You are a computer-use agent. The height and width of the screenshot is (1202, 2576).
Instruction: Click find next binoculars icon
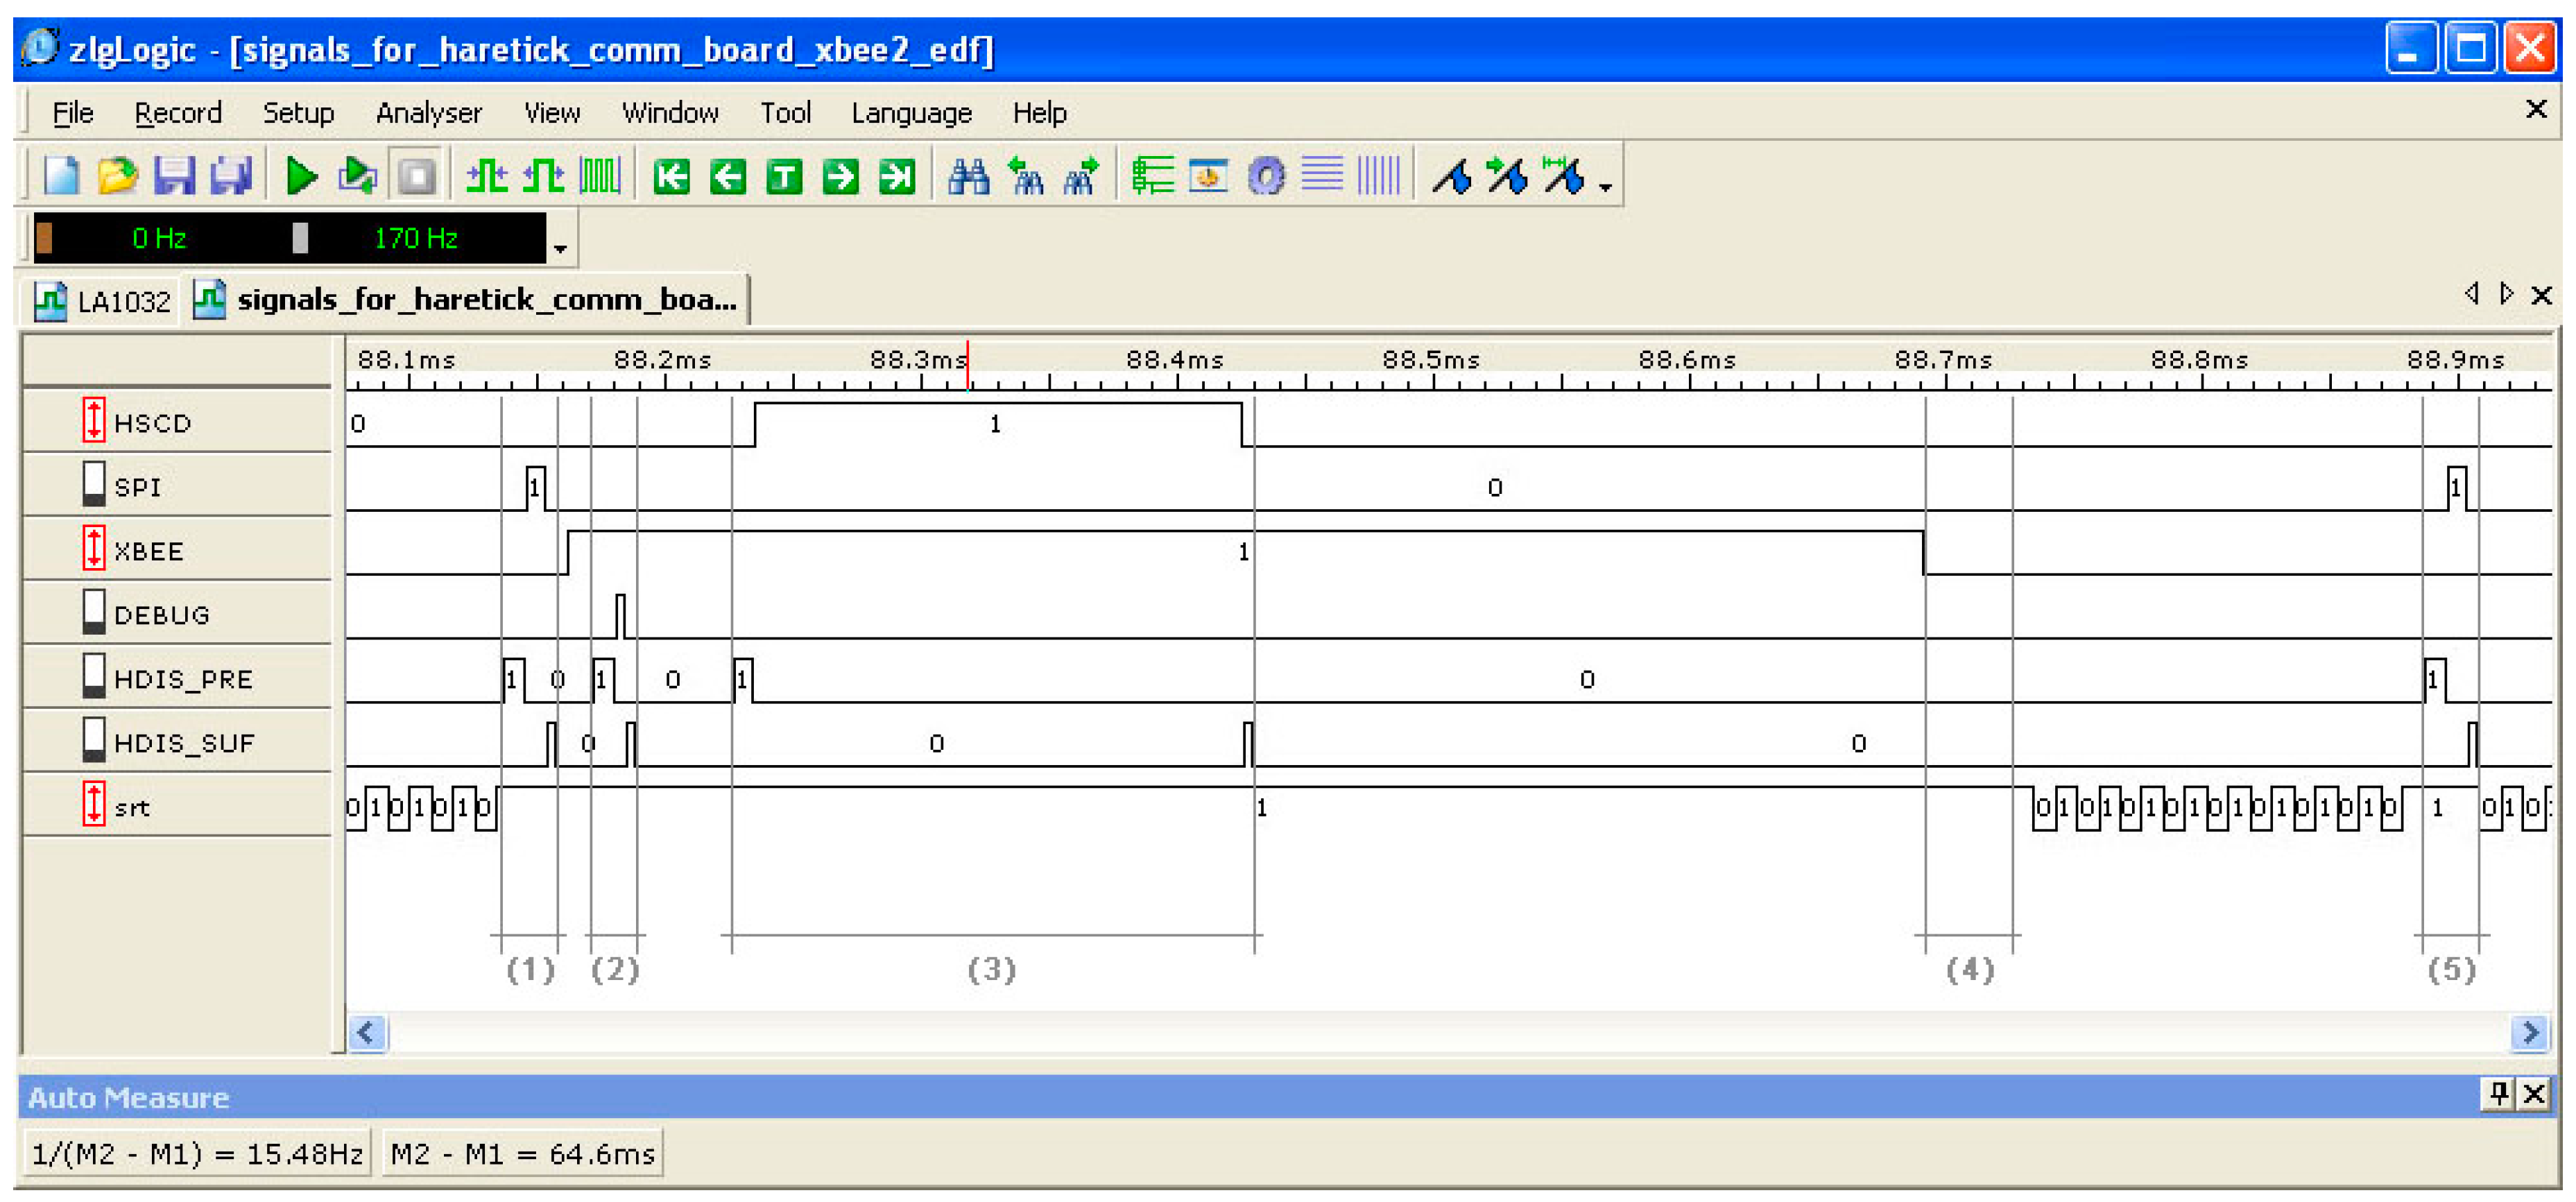pos(1081,177)
